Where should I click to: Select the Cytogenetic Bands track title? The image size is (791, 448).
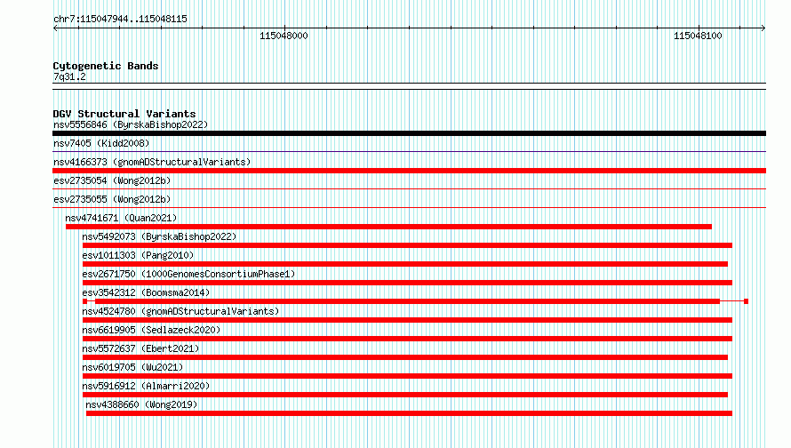tap(106, 66)
